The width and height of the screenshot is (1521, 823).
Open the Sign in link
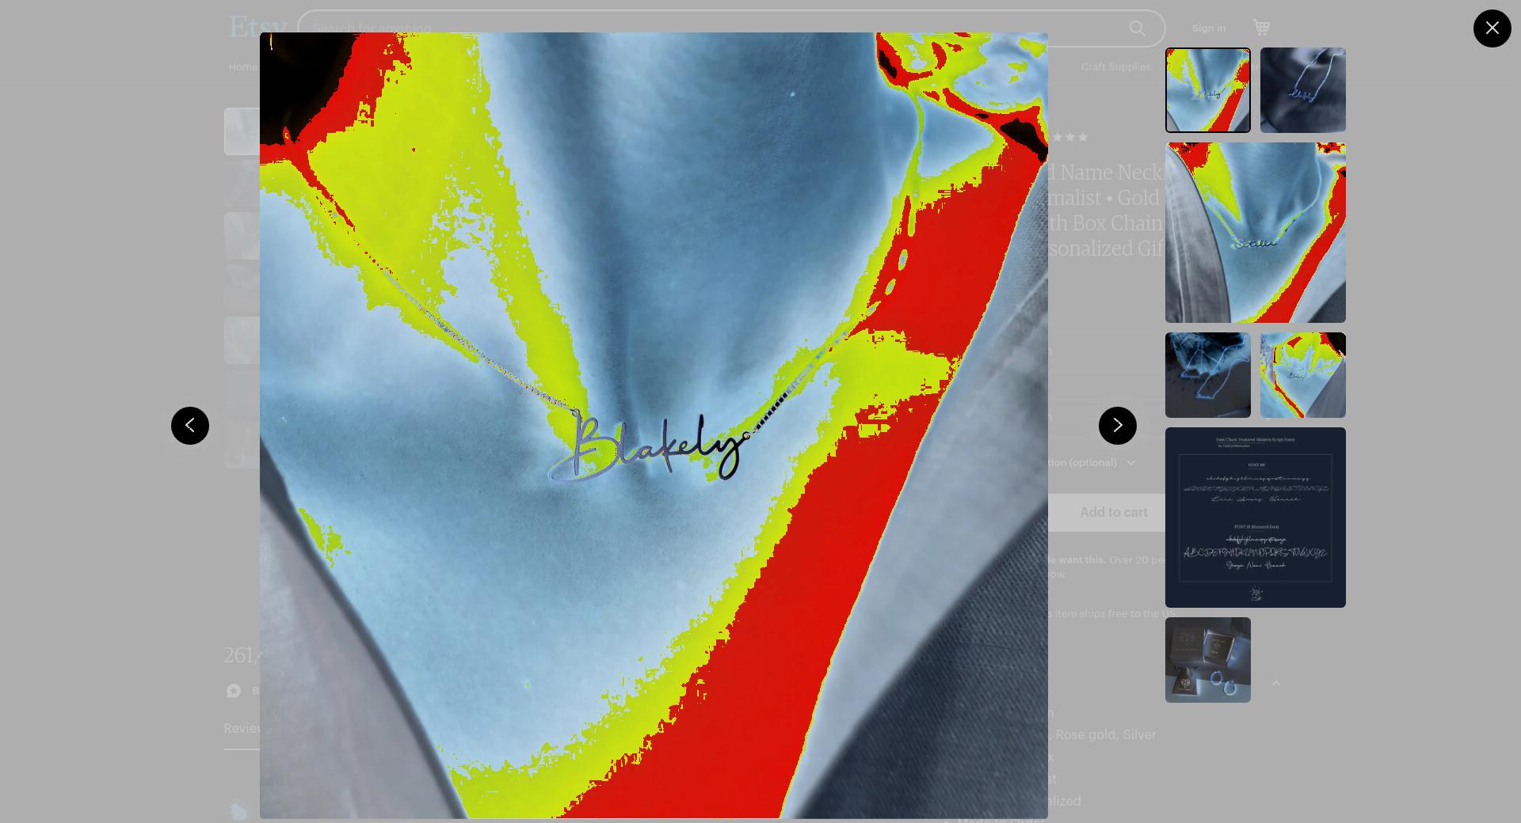coord(1208,28)
